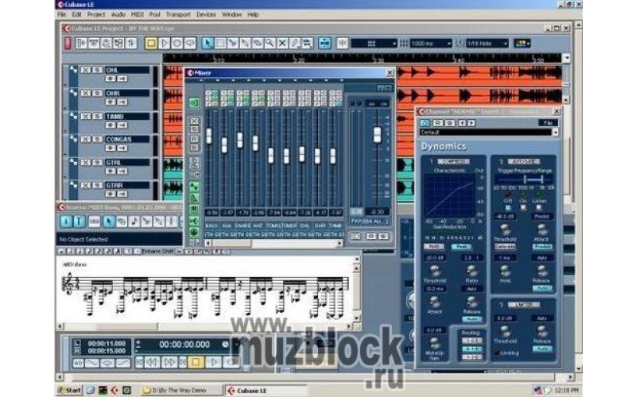Select the Object Selection arrow tool

[207, 43]
